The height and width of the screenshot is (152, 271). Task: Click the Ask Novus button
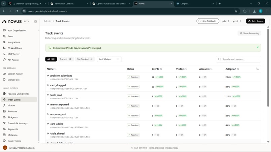256,21
